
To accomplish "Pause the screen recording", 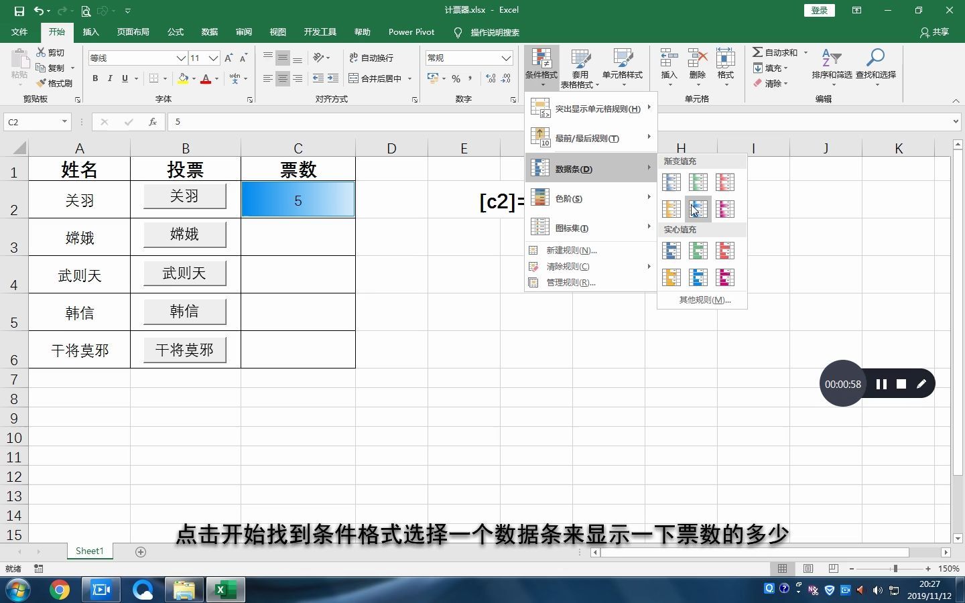I will (x=881, y=384).
